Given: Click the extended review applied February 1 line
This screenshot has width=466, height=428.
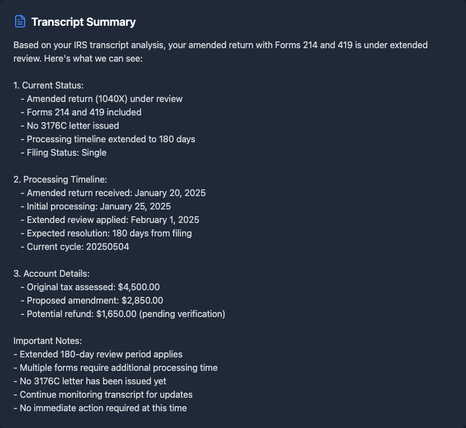Looking at the screenshot, I should pos(113,220).
